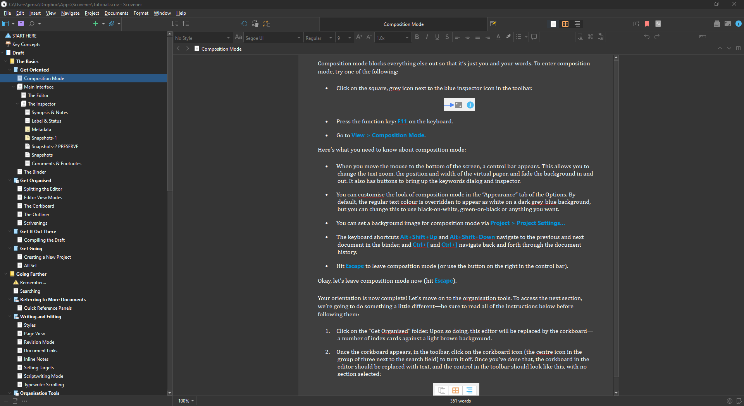The image size is (744, 406).
Task: Go back in document history arrow
Action: pyautogui.click(x=178, y=49)
